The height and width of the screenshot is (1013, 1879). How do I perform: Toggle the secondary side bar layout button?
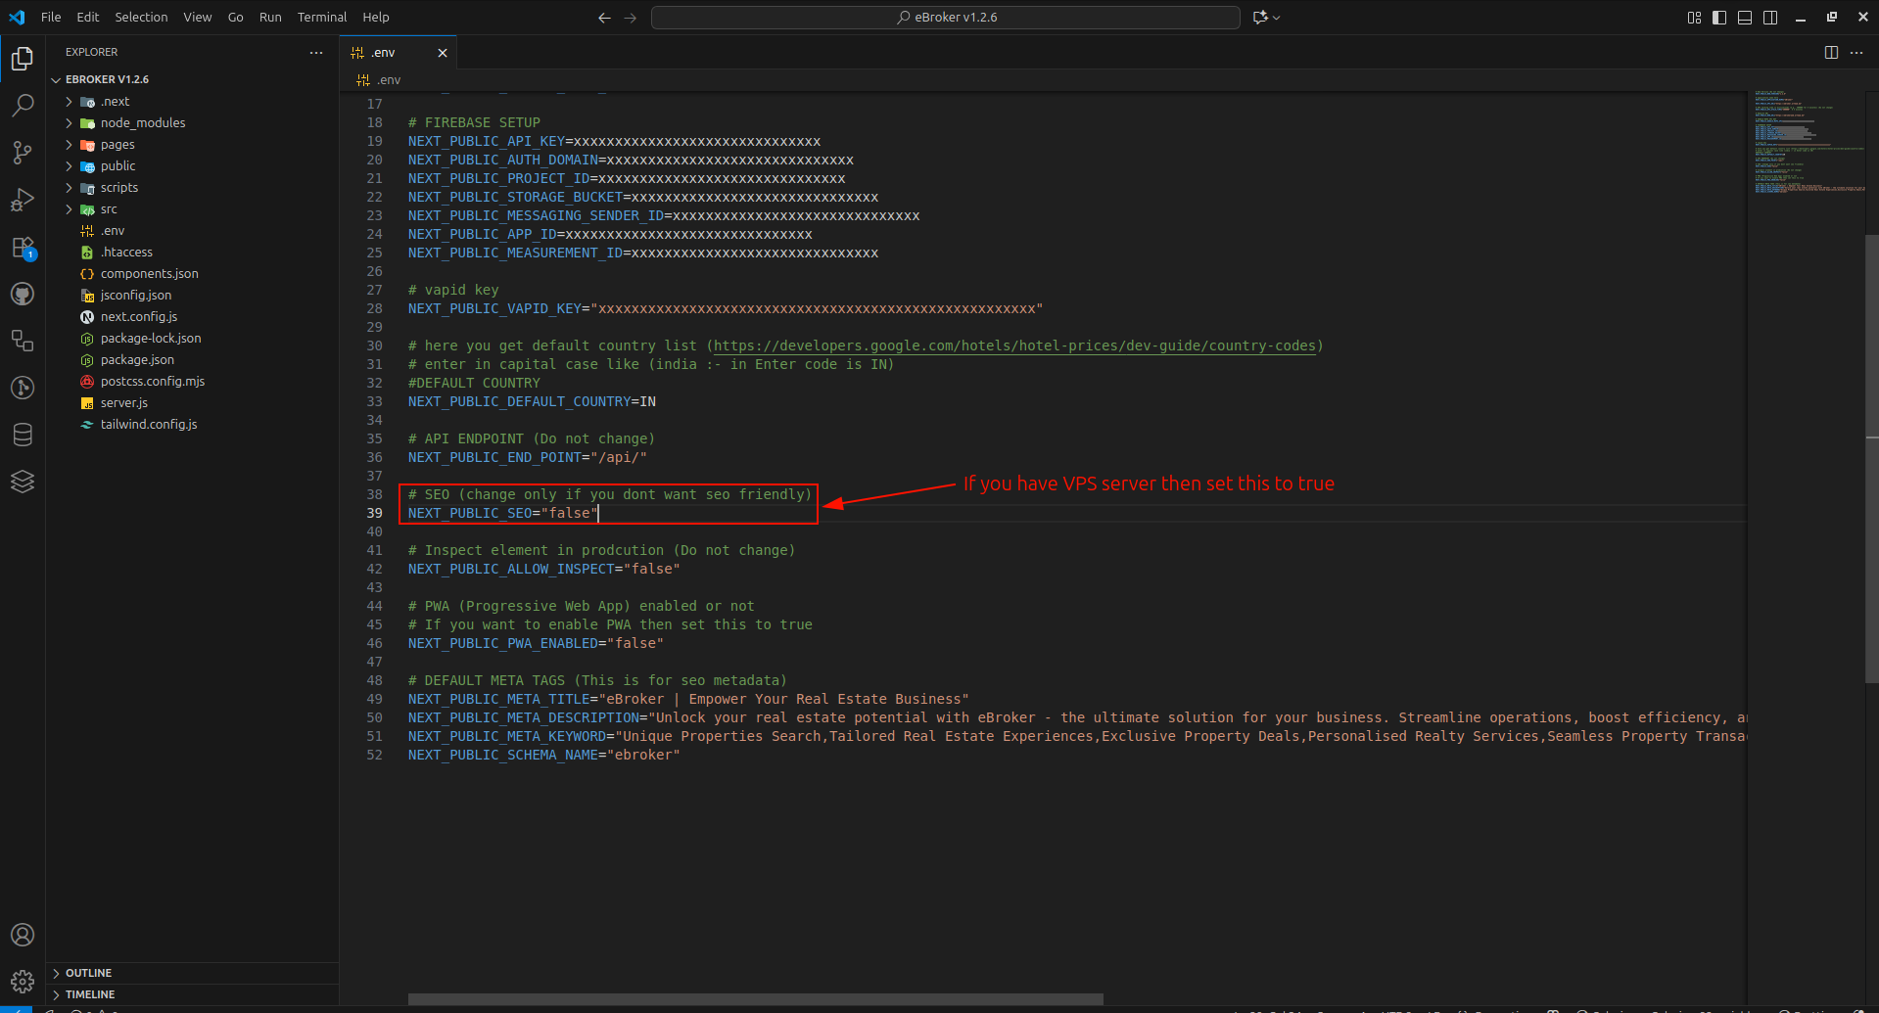click(1770, 18)
